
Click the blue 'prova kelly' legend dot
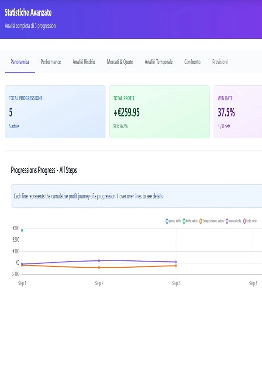tap(167, 221)
